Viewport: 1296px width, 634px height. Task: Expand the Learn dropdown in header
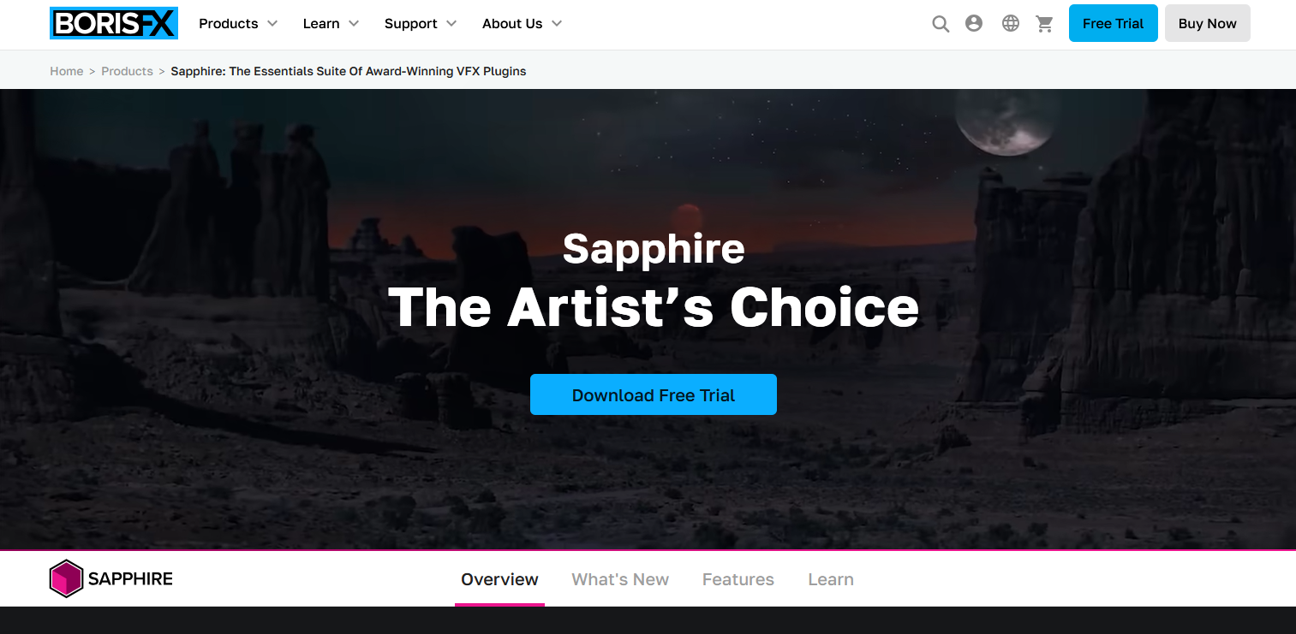[x=331, y=24]
